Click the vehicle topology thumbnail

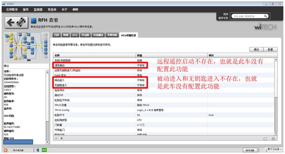[26, 47]
